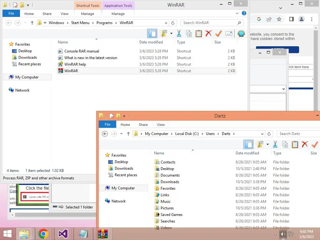
Task: Switch to Share tab in WinRAR window
Action: 47,14
